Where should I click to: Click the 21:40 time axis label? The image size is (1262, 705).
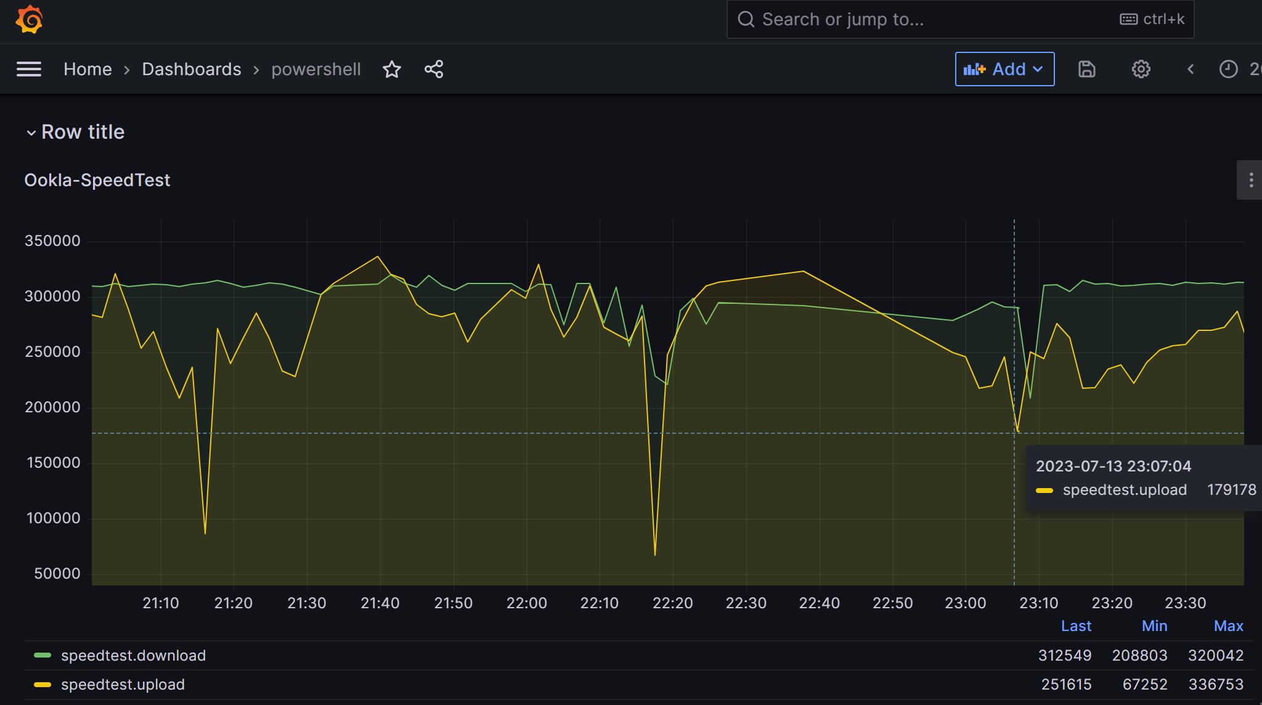[380, 603]
